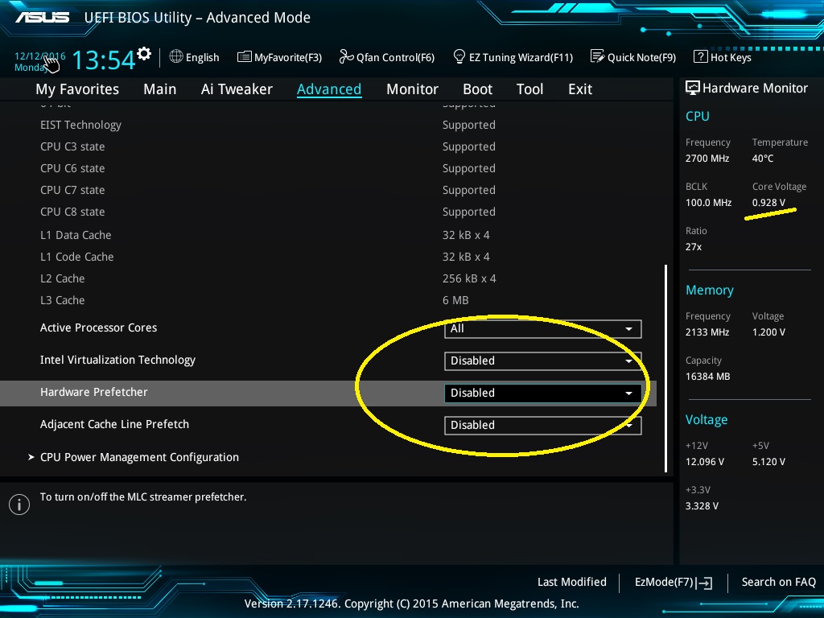This screenshot has width=824, height=618.
Task: Click the info icon beside help text
Action: [19, 505]
